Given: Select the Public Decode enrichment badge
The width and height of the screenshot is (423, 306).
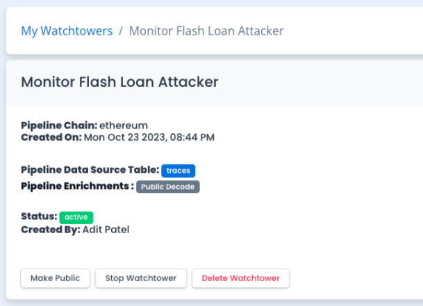Looking at the screenshot, I should click(168, 187).
